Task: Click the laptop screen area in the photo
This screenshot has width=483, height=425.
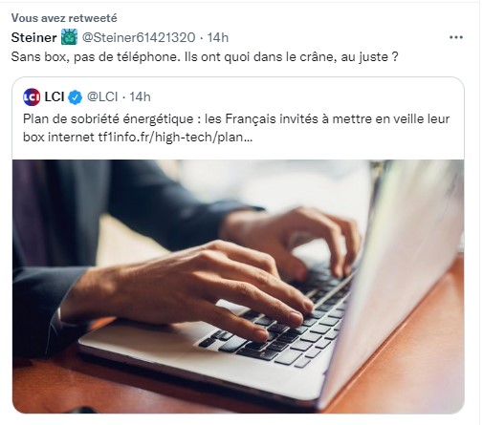Action: click(399, 270)
